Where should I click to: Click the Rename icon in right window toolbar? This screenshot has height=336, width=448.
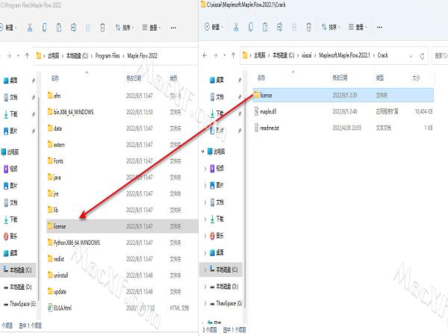coord(280,27)
